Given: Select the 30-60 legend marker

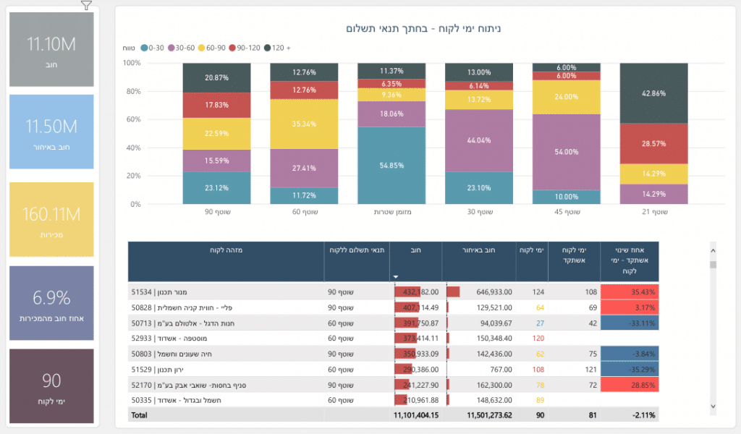Looking at the screenshot, I should [x=171, y=48].
